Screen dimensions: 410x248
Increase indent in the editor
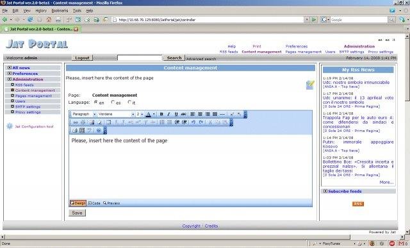click(184, 122)
